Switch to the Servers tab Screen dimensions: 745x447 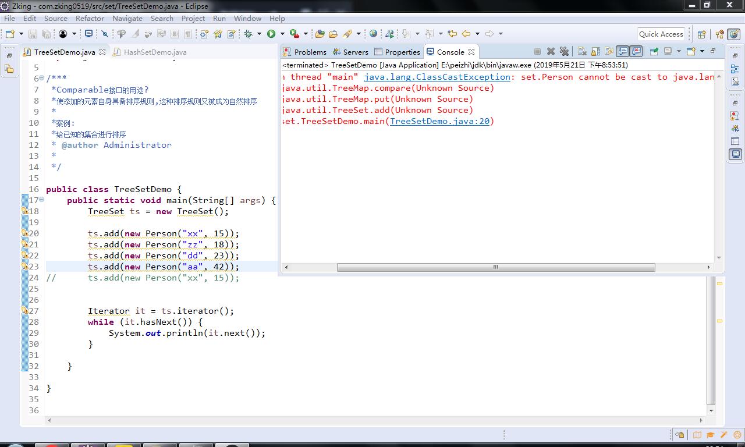(x=350, y=52)
